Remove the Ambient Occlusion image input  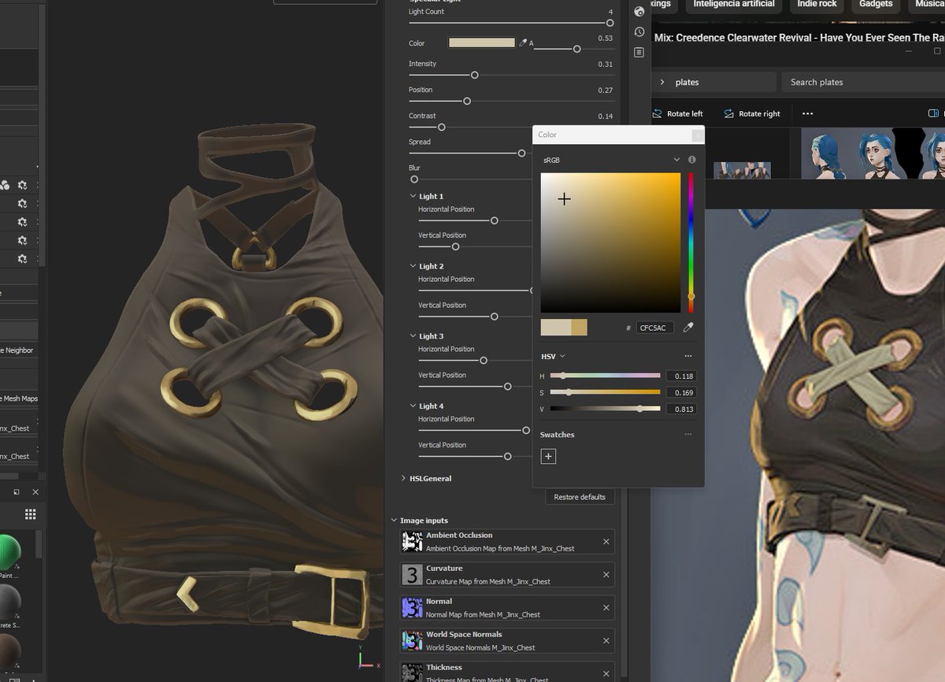pyautogui.click(x=606, y=542)
